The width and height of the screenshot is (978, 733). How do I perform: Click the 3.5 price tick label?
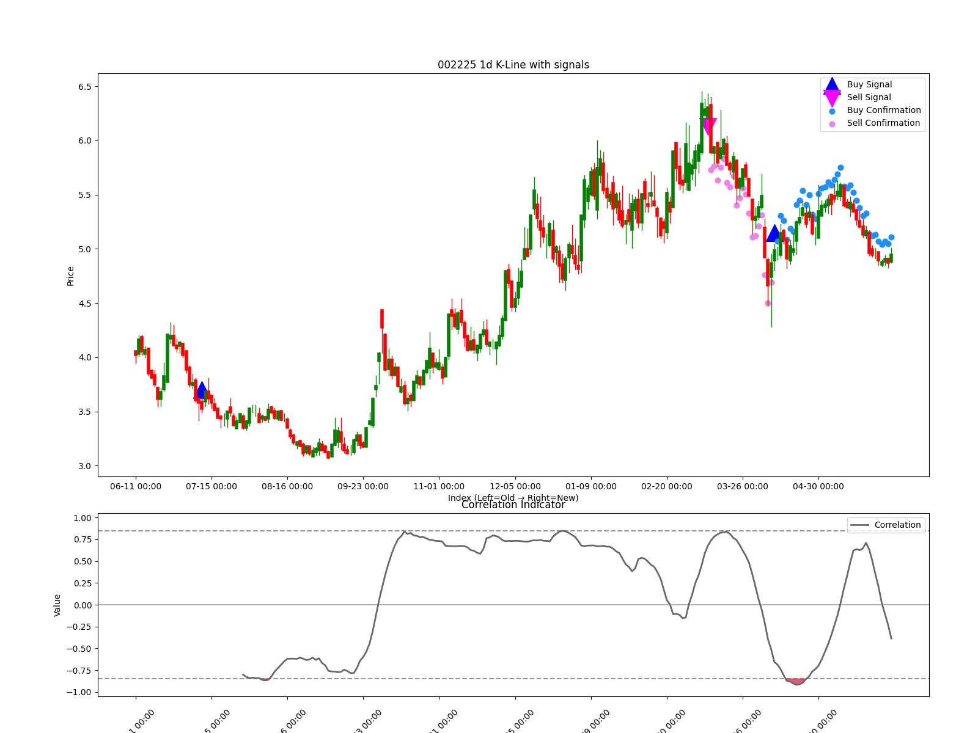84,412
